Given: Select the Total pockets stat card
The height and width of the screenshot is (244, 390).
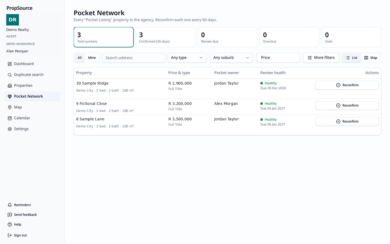Looking at the screenshot, I should 104,37.
